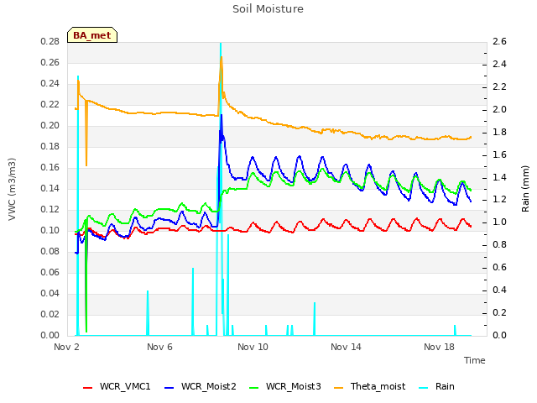Click the 0.14 VWC axis value
The width and height of the screenshot is (537, 403).
50,188
